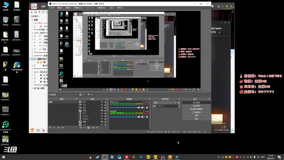Open the 回收站 recycle bin desktop icon
The width and height of the screenshot is (284, 160).
(x=5, y=21)
